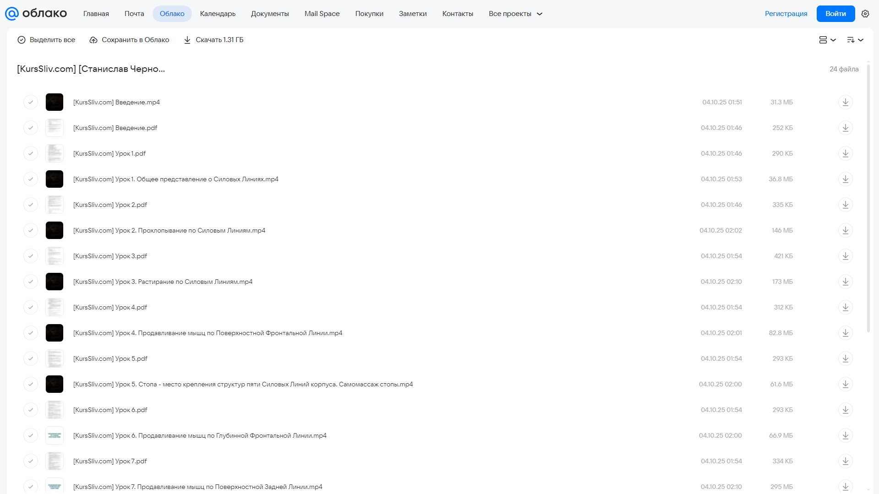Open the view mode dropdown

click(827, 40)
